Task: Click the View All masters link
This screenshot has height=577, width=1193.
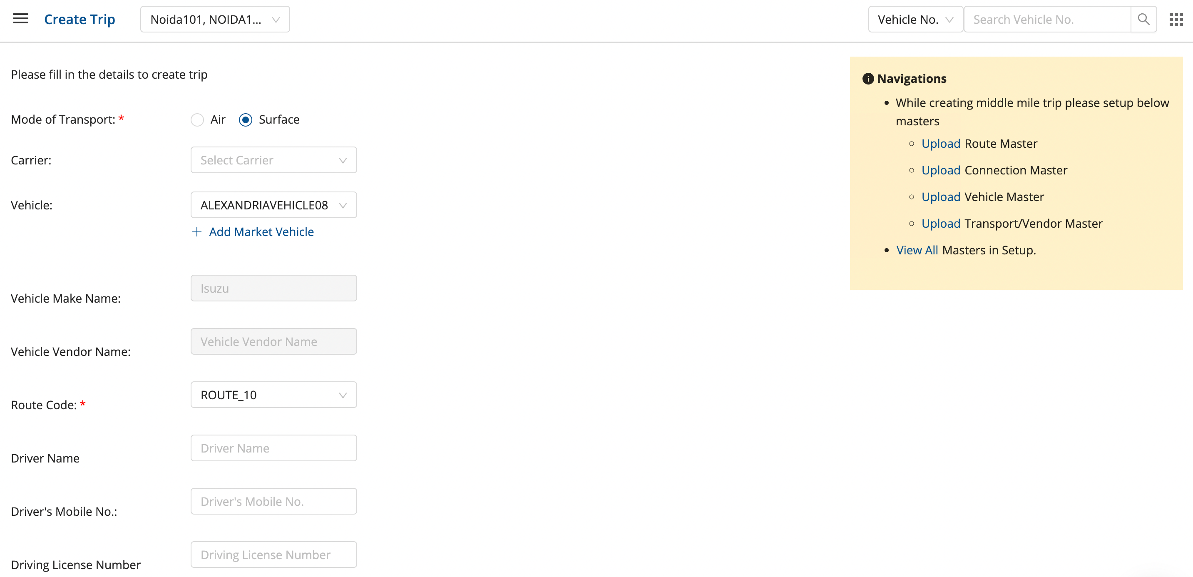Action: (917, 250)
